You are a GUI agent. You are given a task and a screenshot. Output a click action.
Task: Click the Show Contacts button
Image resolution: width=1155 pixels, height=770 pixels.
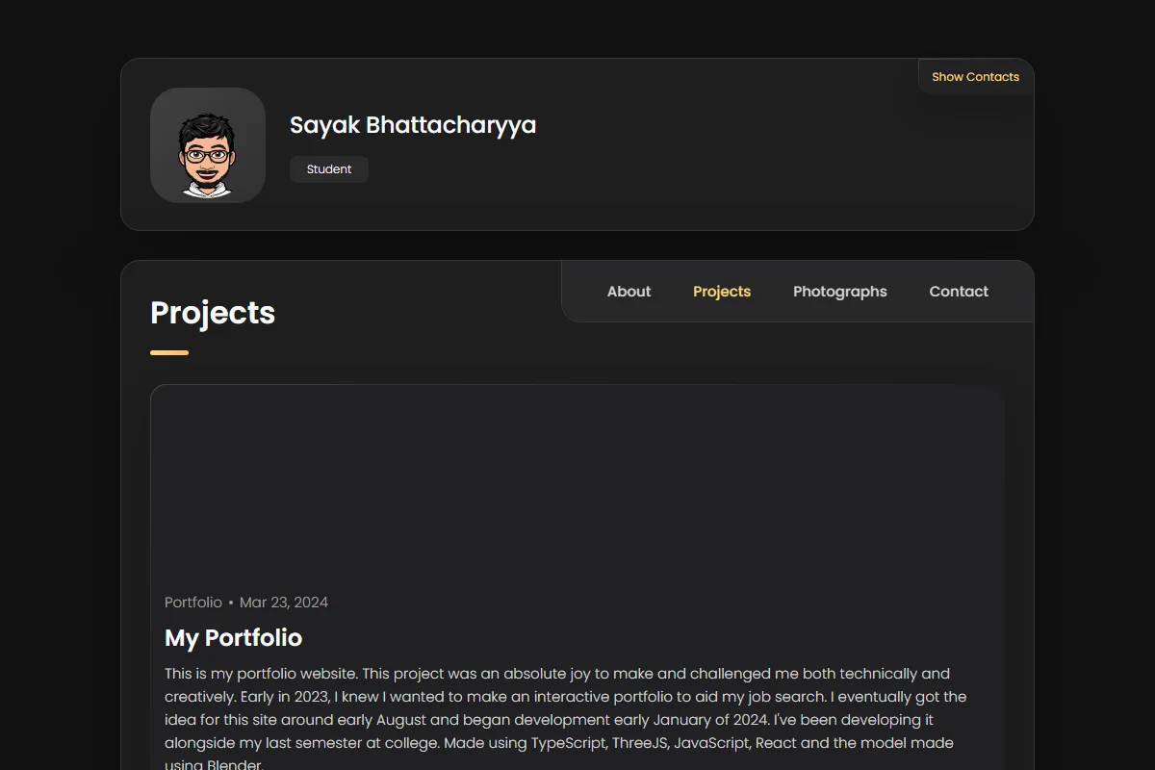(975, 77)
